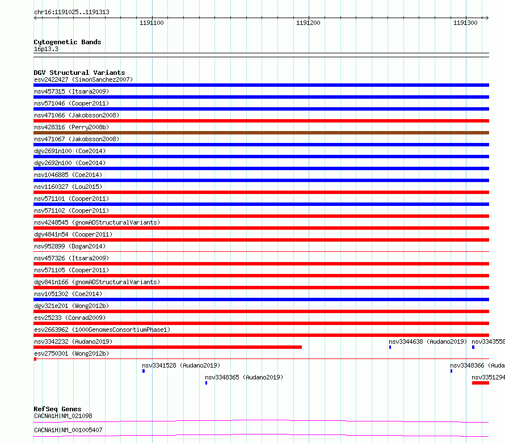Click the left arrow of the ruler
The width and height of the screenshot is (505, 443).
(x=36, y=18)
